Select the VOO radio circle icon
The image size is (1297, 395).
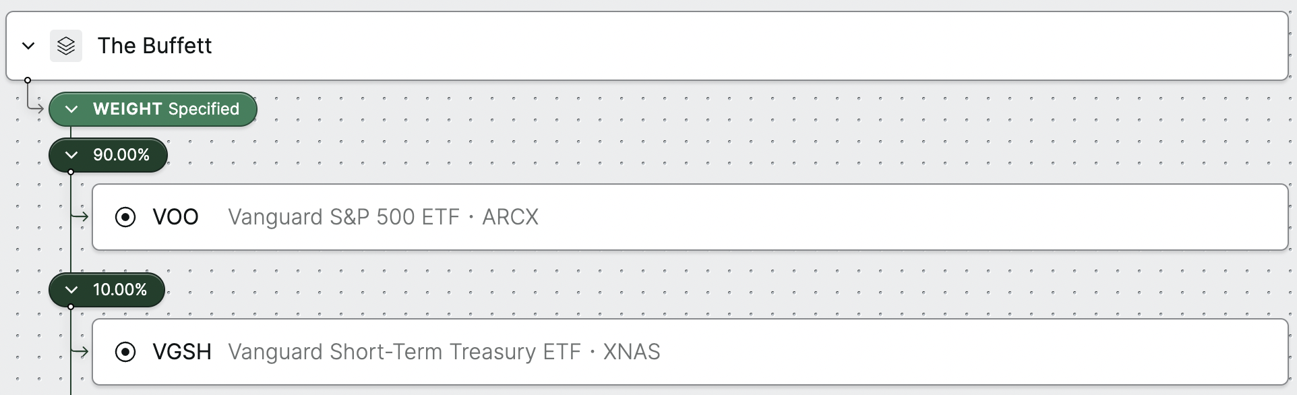[x=125, y=217]
